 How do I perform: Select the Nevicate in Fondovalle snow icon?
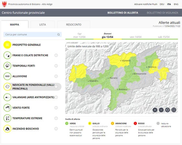[7, 87]
